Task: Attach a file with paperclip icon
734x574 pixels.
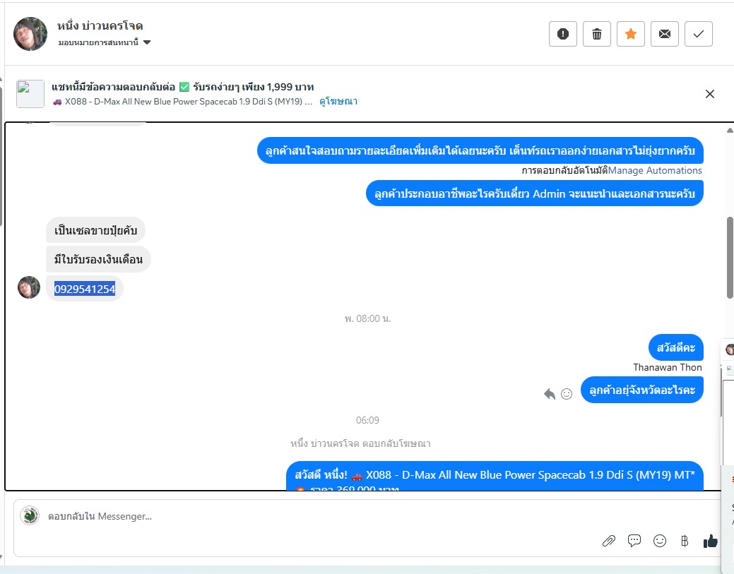Action: tap(608, 542)
